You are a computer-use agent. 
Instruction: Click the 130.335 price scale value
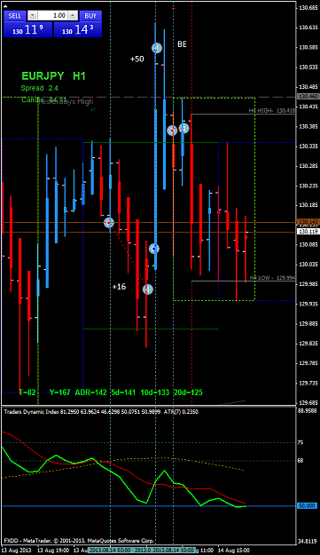pyautogui.click(x=308, y=146)
